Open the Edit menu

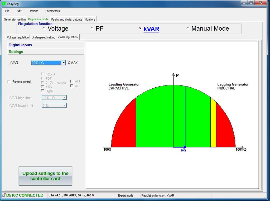coord(19,11)
